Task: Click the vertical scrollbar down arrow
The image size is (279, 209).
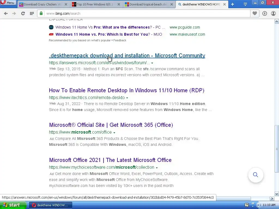Action: pos(277,194)
